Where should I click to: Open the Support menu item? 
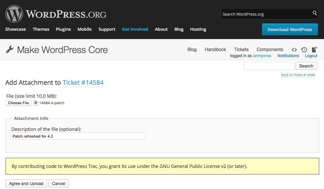tap(107, 29)
